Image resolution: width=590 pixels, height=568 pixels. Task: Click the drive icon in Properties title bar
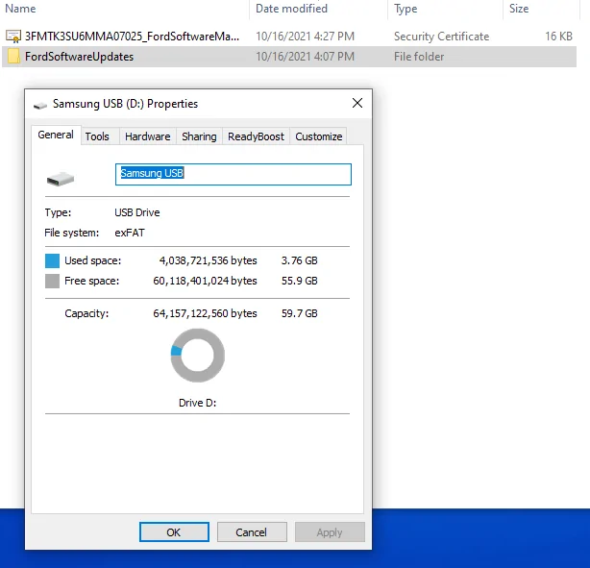click(40, 106)
